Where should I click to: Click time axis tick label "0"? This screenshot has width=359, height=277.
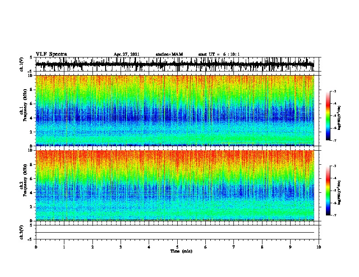tap(36, 247)
